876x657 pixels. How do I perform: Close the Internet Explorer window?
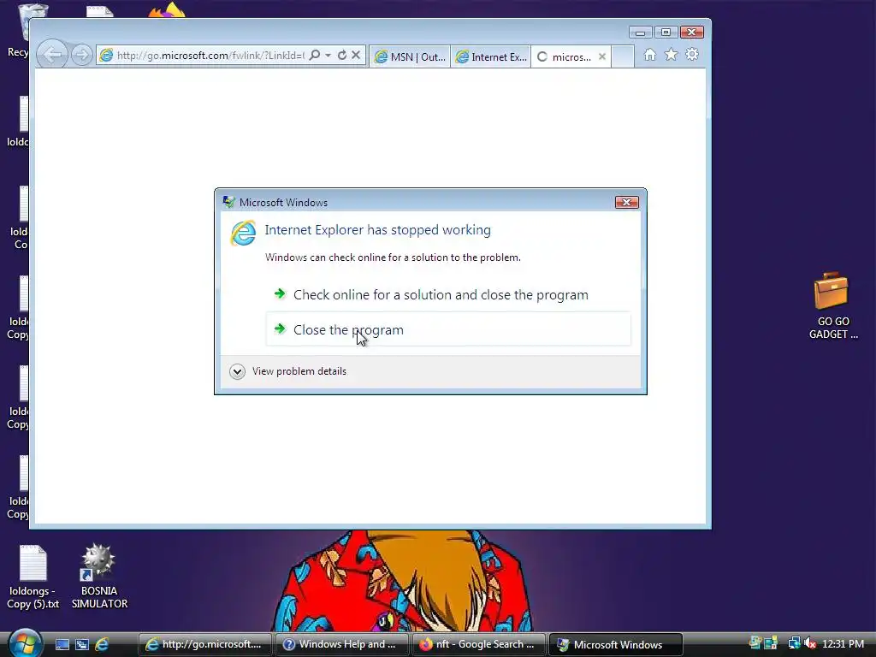(x=691, y=33)
